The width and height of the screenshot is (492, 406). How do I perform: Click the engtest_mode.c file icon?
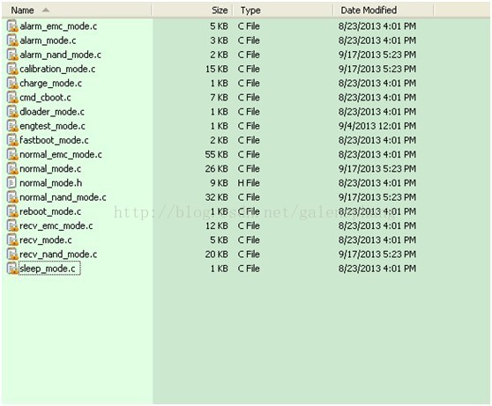[12, 126]
